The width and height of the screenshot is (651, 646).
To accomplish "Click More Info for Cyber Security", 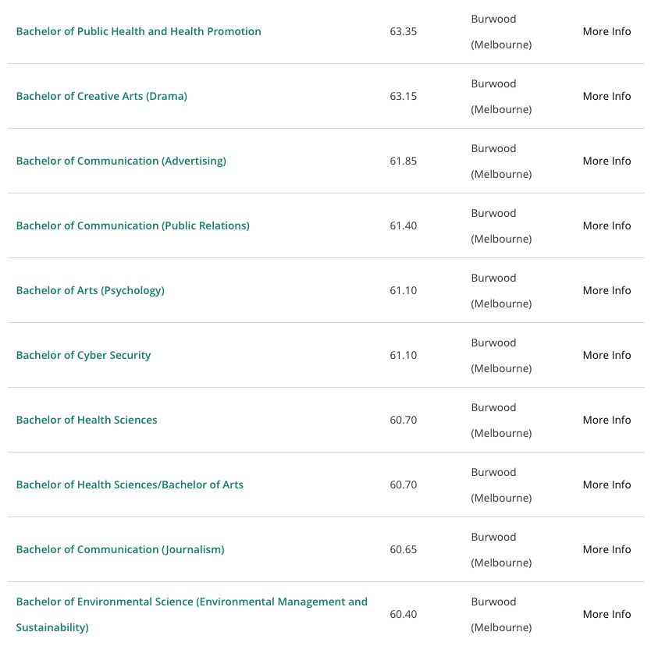I will [x=607, y=355].
